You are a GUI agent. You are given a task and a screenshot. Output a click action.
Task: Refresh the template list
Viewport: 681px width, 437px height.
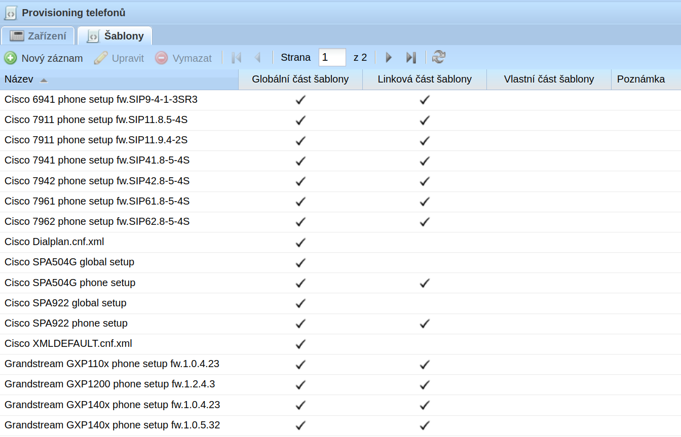tap(438, 58)
